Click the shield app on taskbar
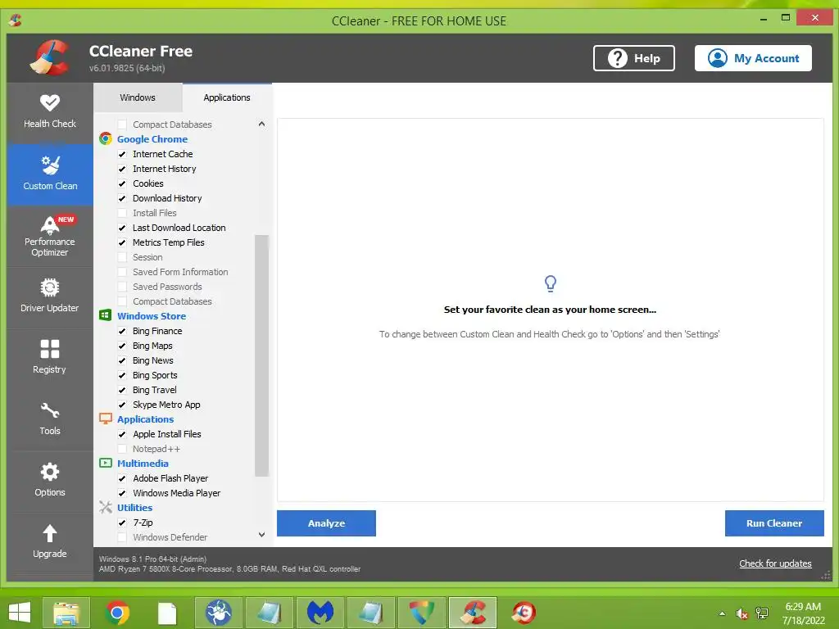Screen dimensions: 839x629 point(422,613)
